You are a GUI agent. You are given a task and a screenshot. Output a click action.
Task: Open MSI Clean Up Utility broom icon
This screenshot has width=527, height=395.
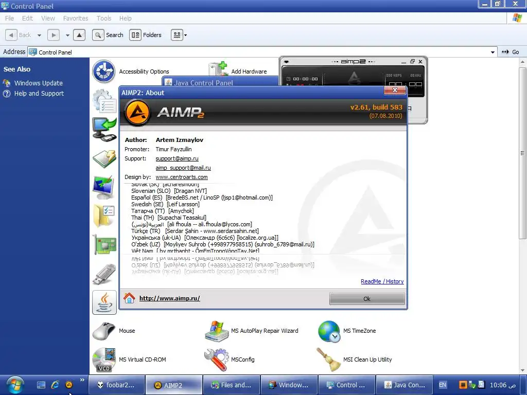(328, 360)
